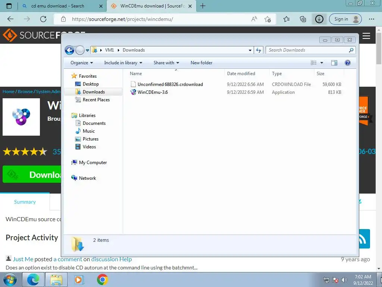The image size is (382, 287).
Task: Click the SourceForge logo
Action: [x=32, y=35]
